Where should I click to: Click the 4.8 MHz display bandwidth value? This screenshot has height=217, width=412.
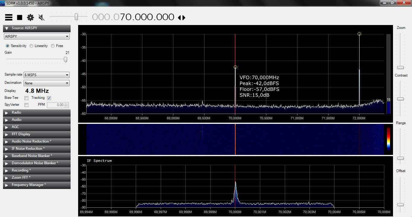(x=37, y=91)
